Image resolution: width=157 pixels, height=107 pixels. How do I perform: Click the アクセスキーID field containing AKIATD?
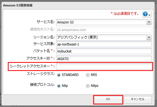[104, 59]
